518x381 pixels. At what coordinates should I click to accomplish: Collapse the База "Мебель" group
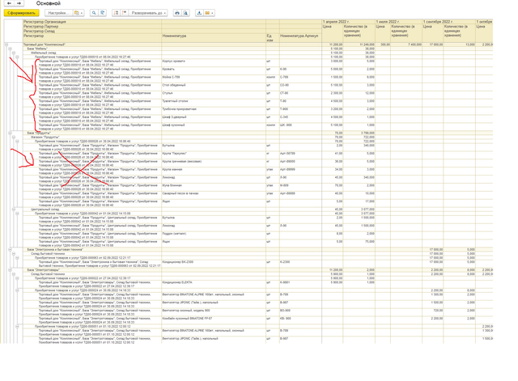click(10, 49)
